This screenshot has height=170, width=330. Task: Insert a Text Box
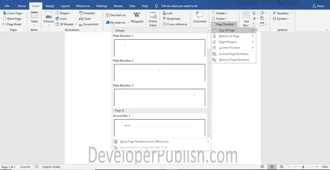[x=246, y=19]
